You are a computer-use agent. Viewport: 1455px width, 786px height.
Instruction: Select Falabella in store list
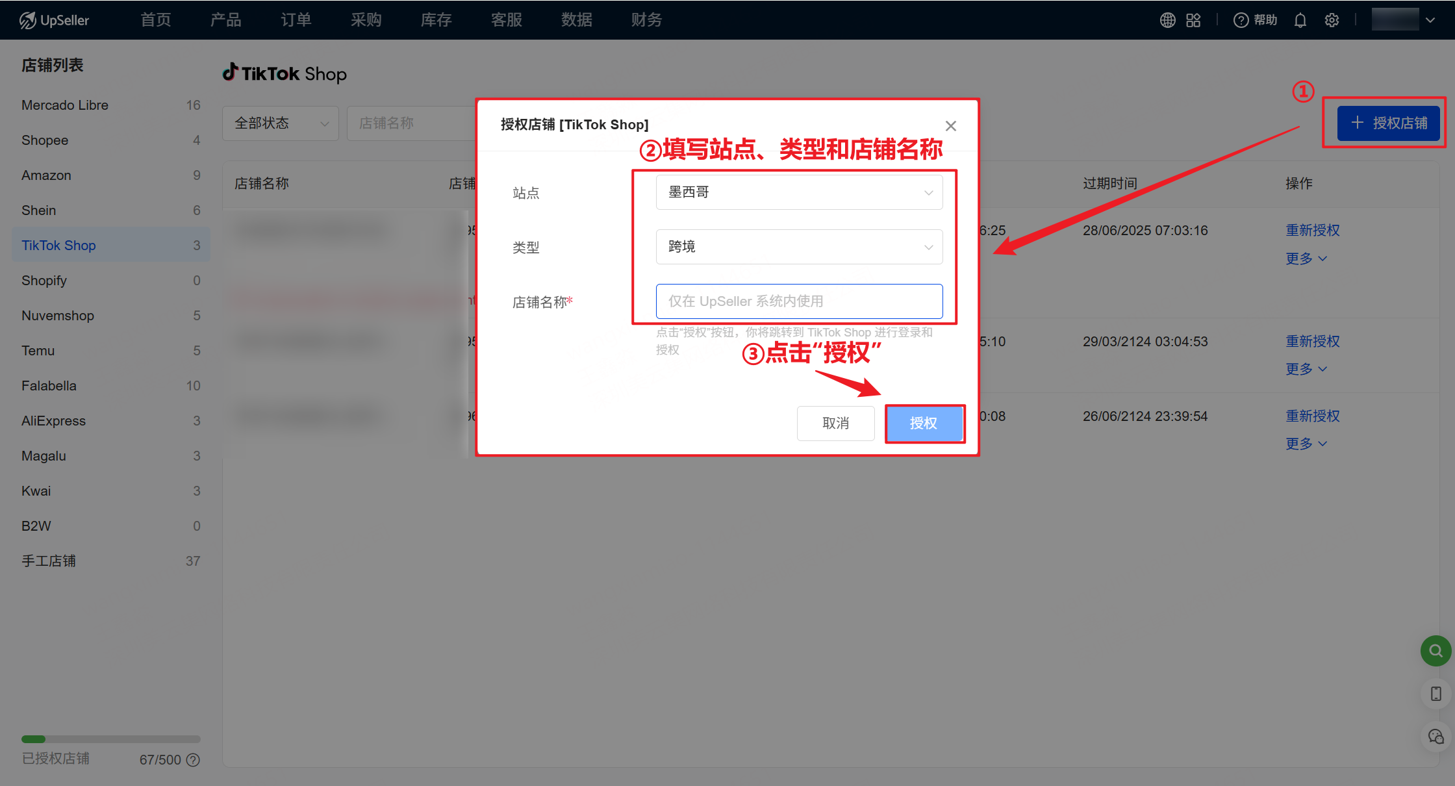[x=111, y=386]
